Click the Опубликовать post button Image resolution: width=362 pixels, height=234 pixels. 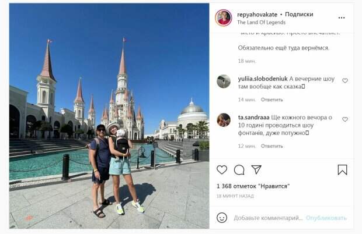pos(326,218)
